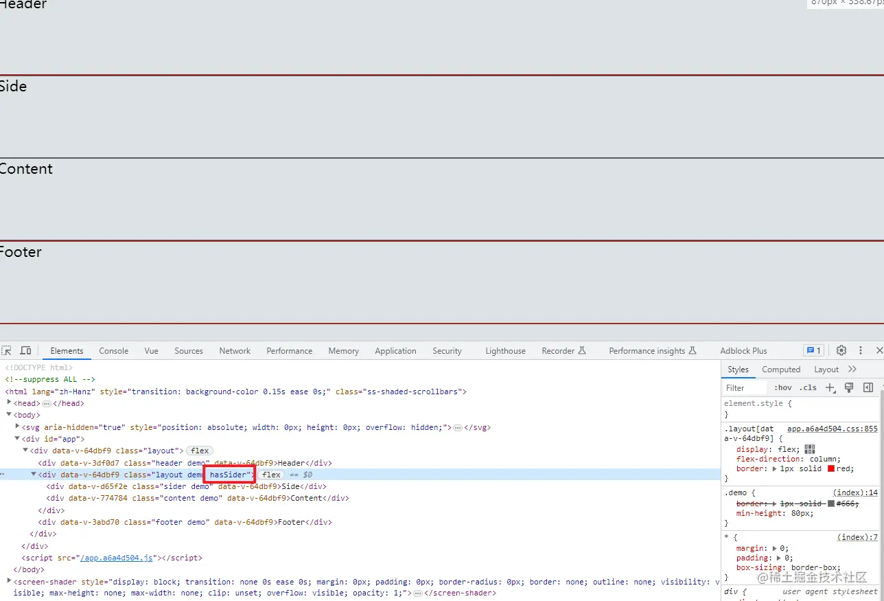Toggle flex badge on the first layout div
884x601 pixels.
200,451
